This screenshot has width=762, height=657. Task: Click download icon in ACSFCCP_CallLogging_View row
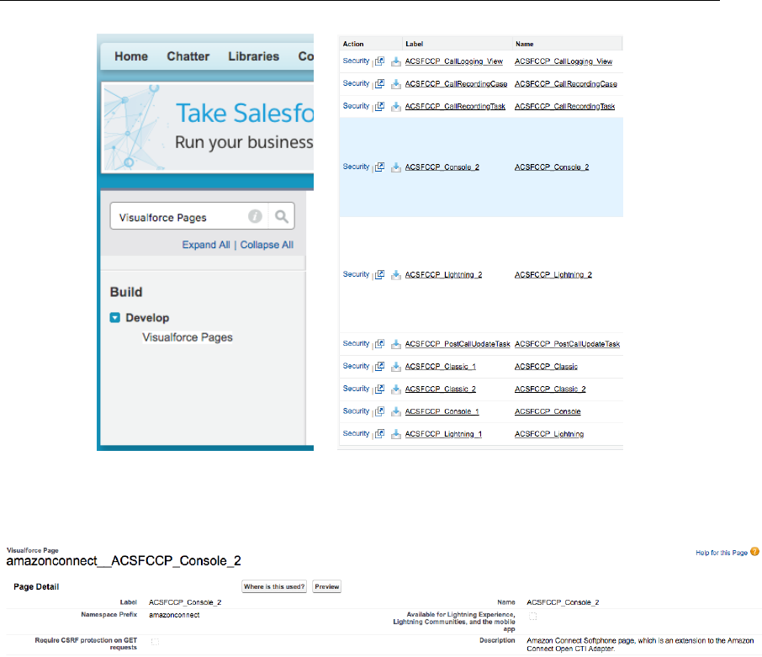click(x=396, y=61)
